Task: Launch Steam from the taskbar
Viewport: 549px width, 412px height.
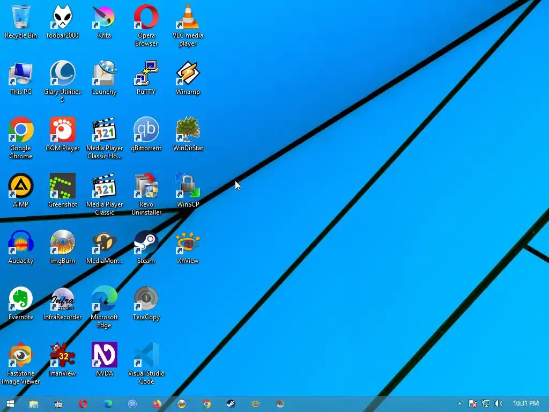Action: pyautogui.click(x=231, y=404)
